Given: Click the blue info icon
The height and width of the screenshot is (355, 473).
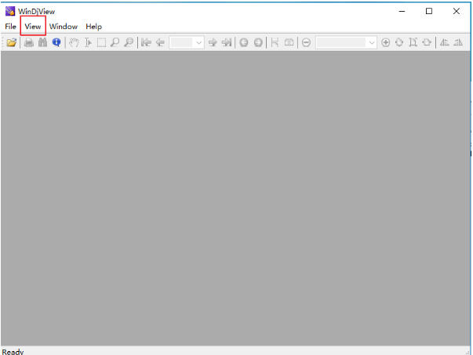Looking at the screenshot, I should click(x=56, y=42).
